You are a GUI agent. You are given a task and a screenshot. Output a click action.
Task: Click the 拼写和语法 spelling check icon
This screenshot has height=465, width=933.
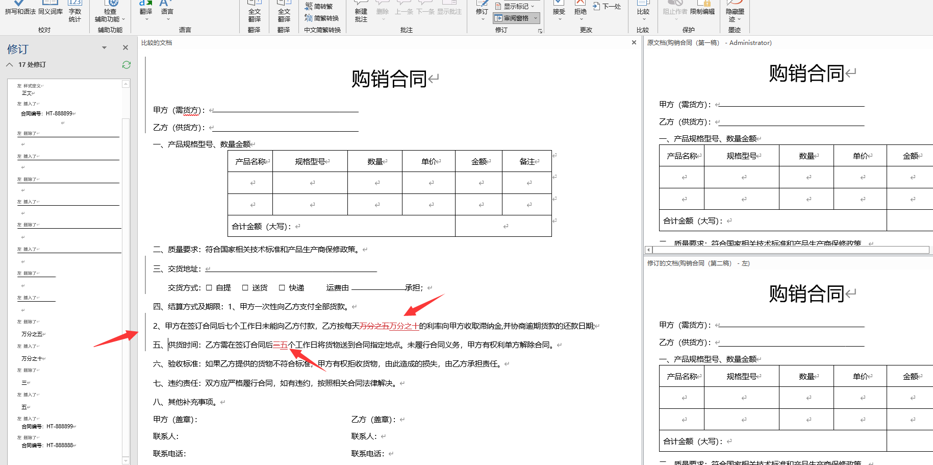pyautogui.click(x=20, y=8)
